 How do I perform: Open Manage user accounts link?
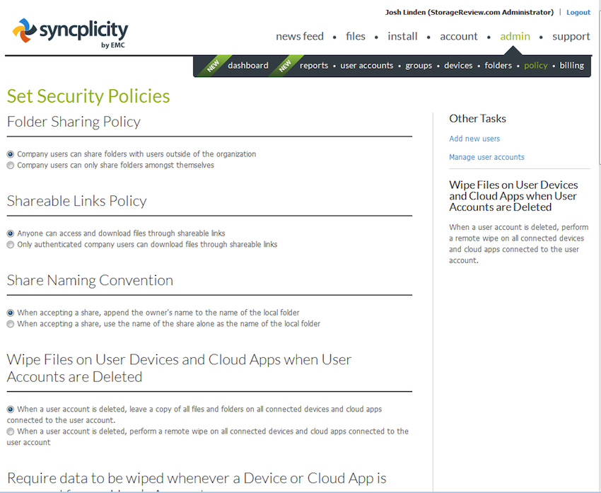tap(486, 157)
